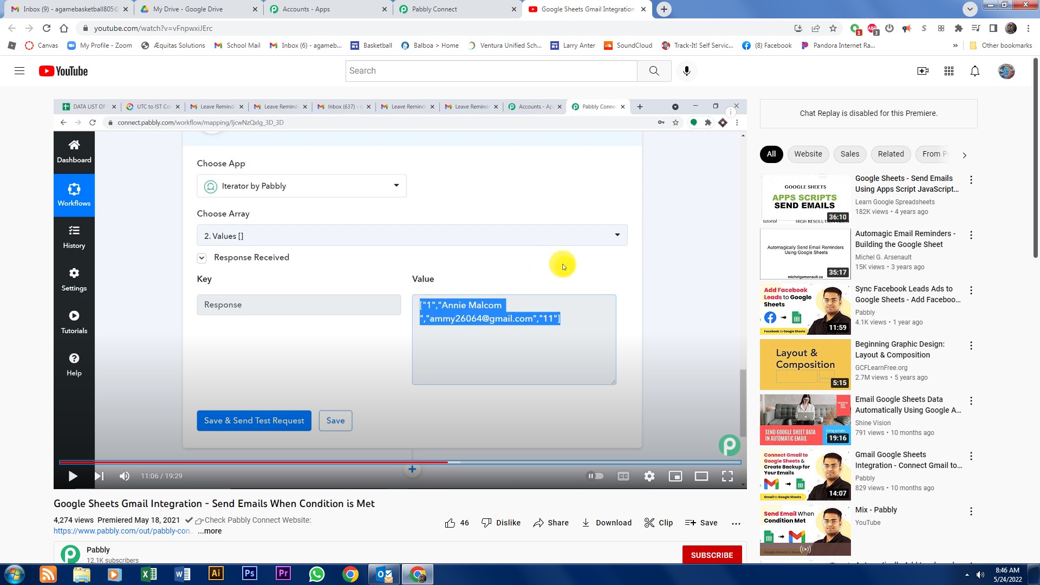The image size is (1040, 585).
Task: Switch to theater mode
Action: [x=701, y=476]
